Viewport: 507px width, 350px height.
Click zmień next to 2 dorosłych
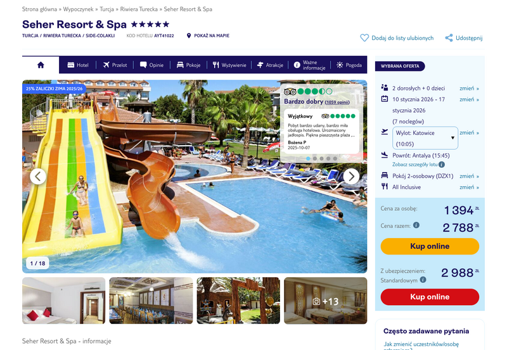click(469, 89)
